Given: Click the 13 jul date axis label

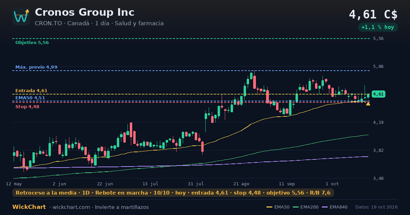Looking at the screenshot, I should (150, 184).
